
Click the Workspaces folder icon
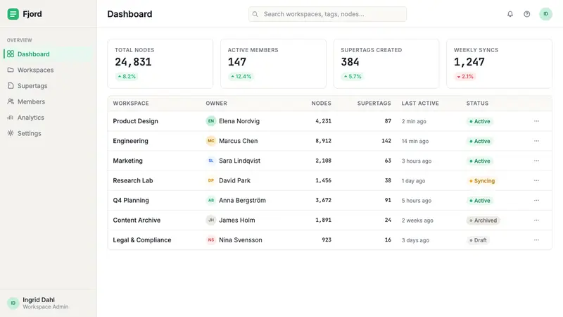click(x=11, y=70)
